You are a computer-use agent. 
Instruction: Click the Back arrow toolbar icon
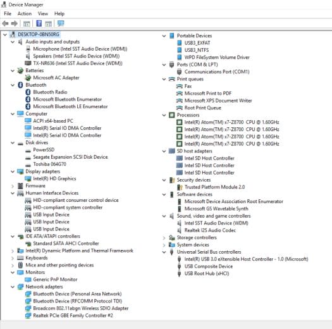tap(5, 23)
